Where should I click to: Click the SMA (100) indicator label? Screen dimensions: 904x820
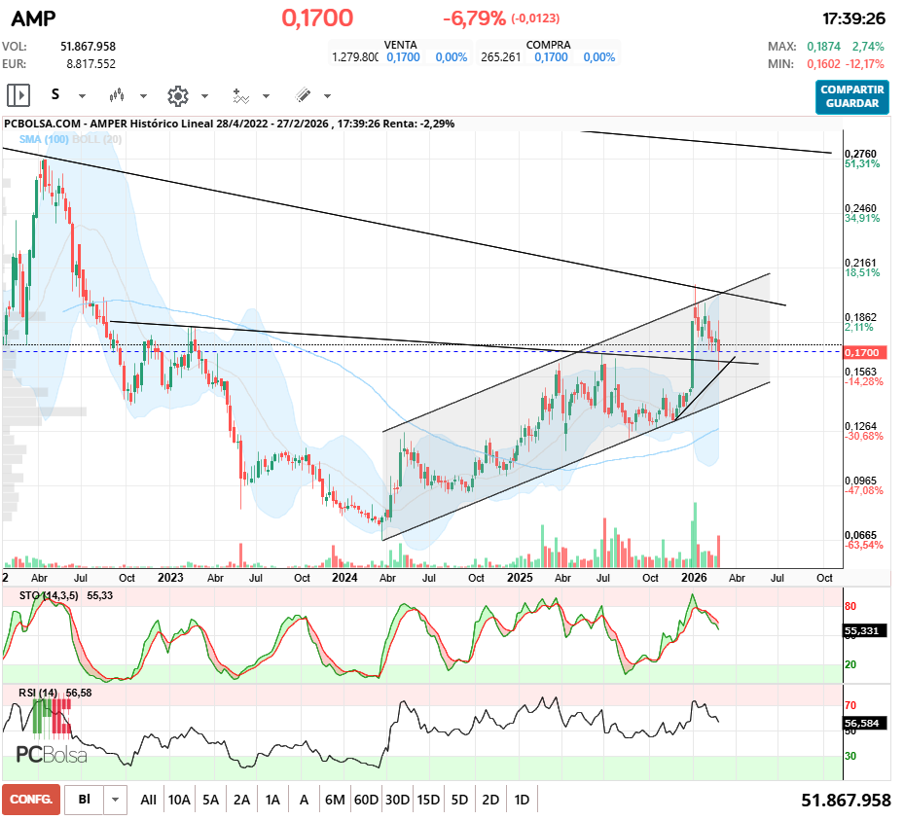[44, 139]
